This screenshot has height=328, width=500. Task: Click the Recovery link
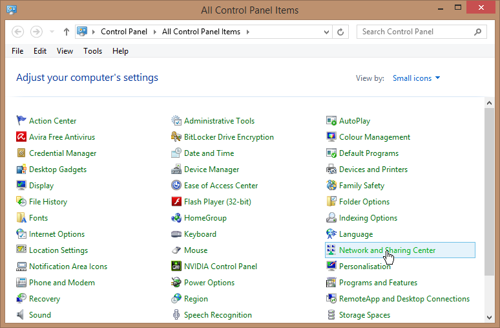[45, 299]
